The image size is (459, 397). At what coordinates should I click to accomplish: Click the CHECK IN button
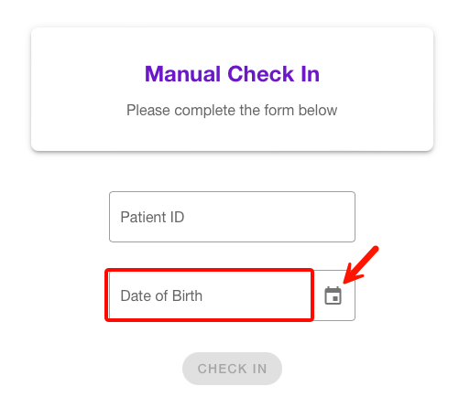[x=232, y=369]
